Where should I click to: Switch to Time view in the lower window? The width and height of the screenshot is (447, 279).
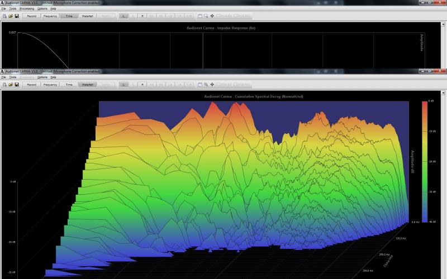pyautogui.click(x=69, y=84)
